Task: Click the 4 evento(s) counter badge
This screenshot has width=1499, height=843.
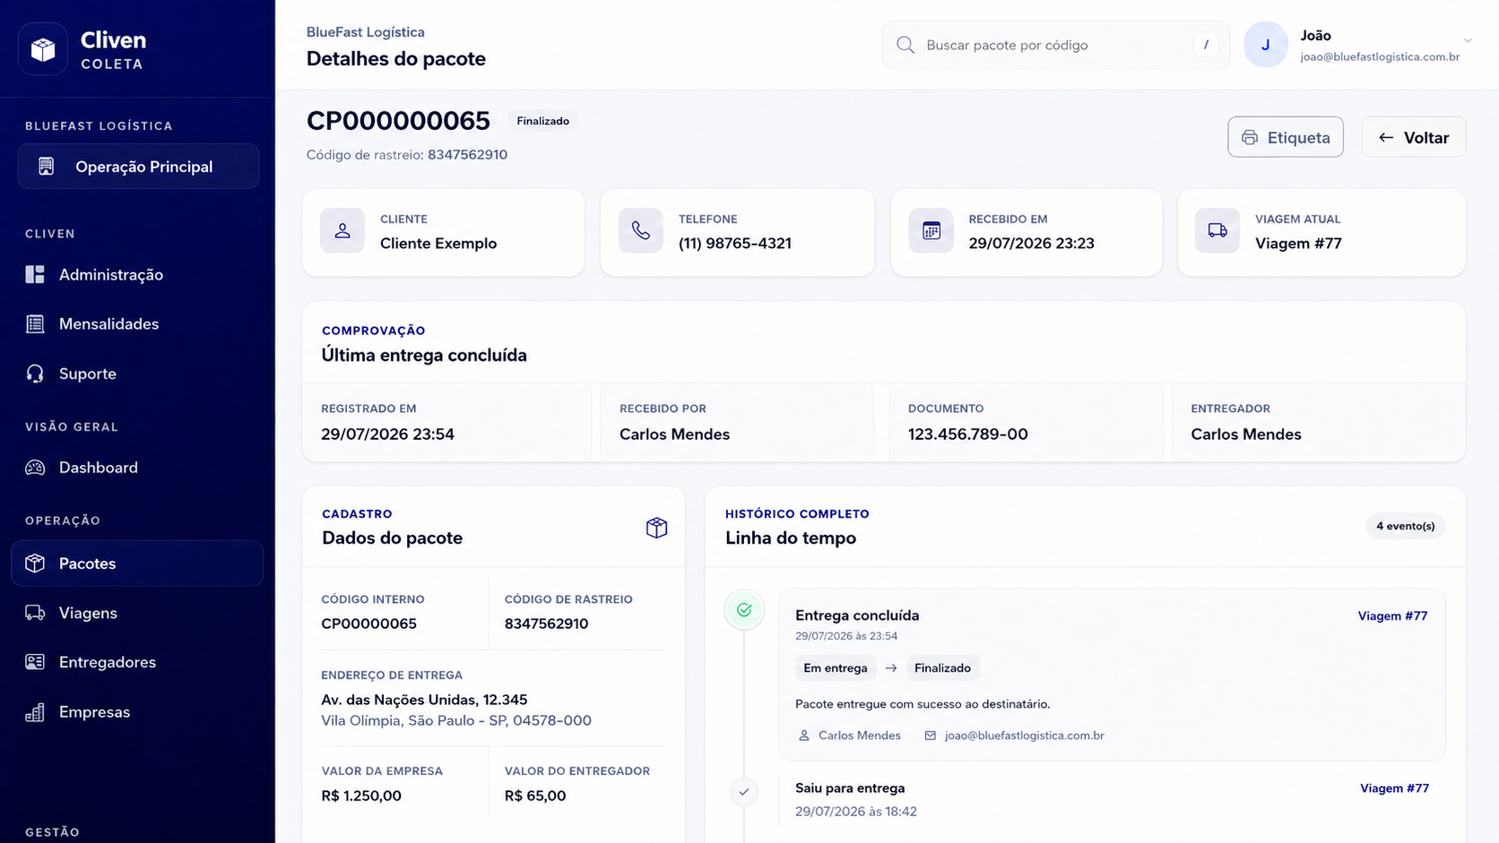Action: [1405, 526]
